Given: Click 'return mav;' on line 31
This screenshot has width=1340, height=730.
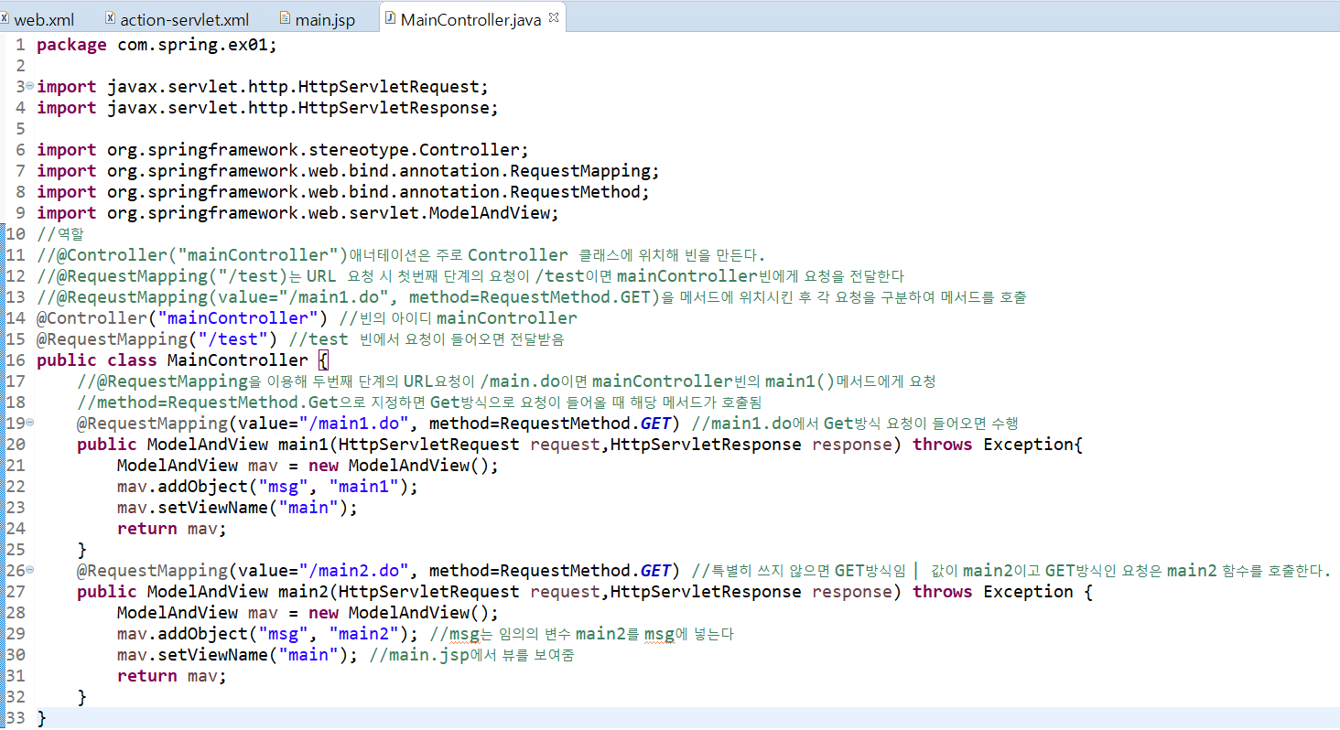Looking at the screenshot, I should [x=171, y=676].
